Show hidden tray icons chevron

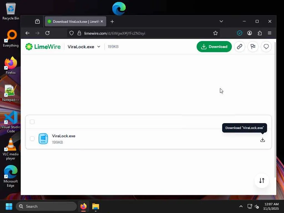tap(241, 206)
